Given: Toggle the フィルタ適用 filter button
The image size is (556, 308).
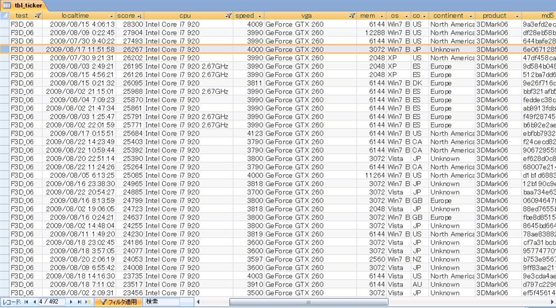Looking at the screenshot, I should point(118,302).
